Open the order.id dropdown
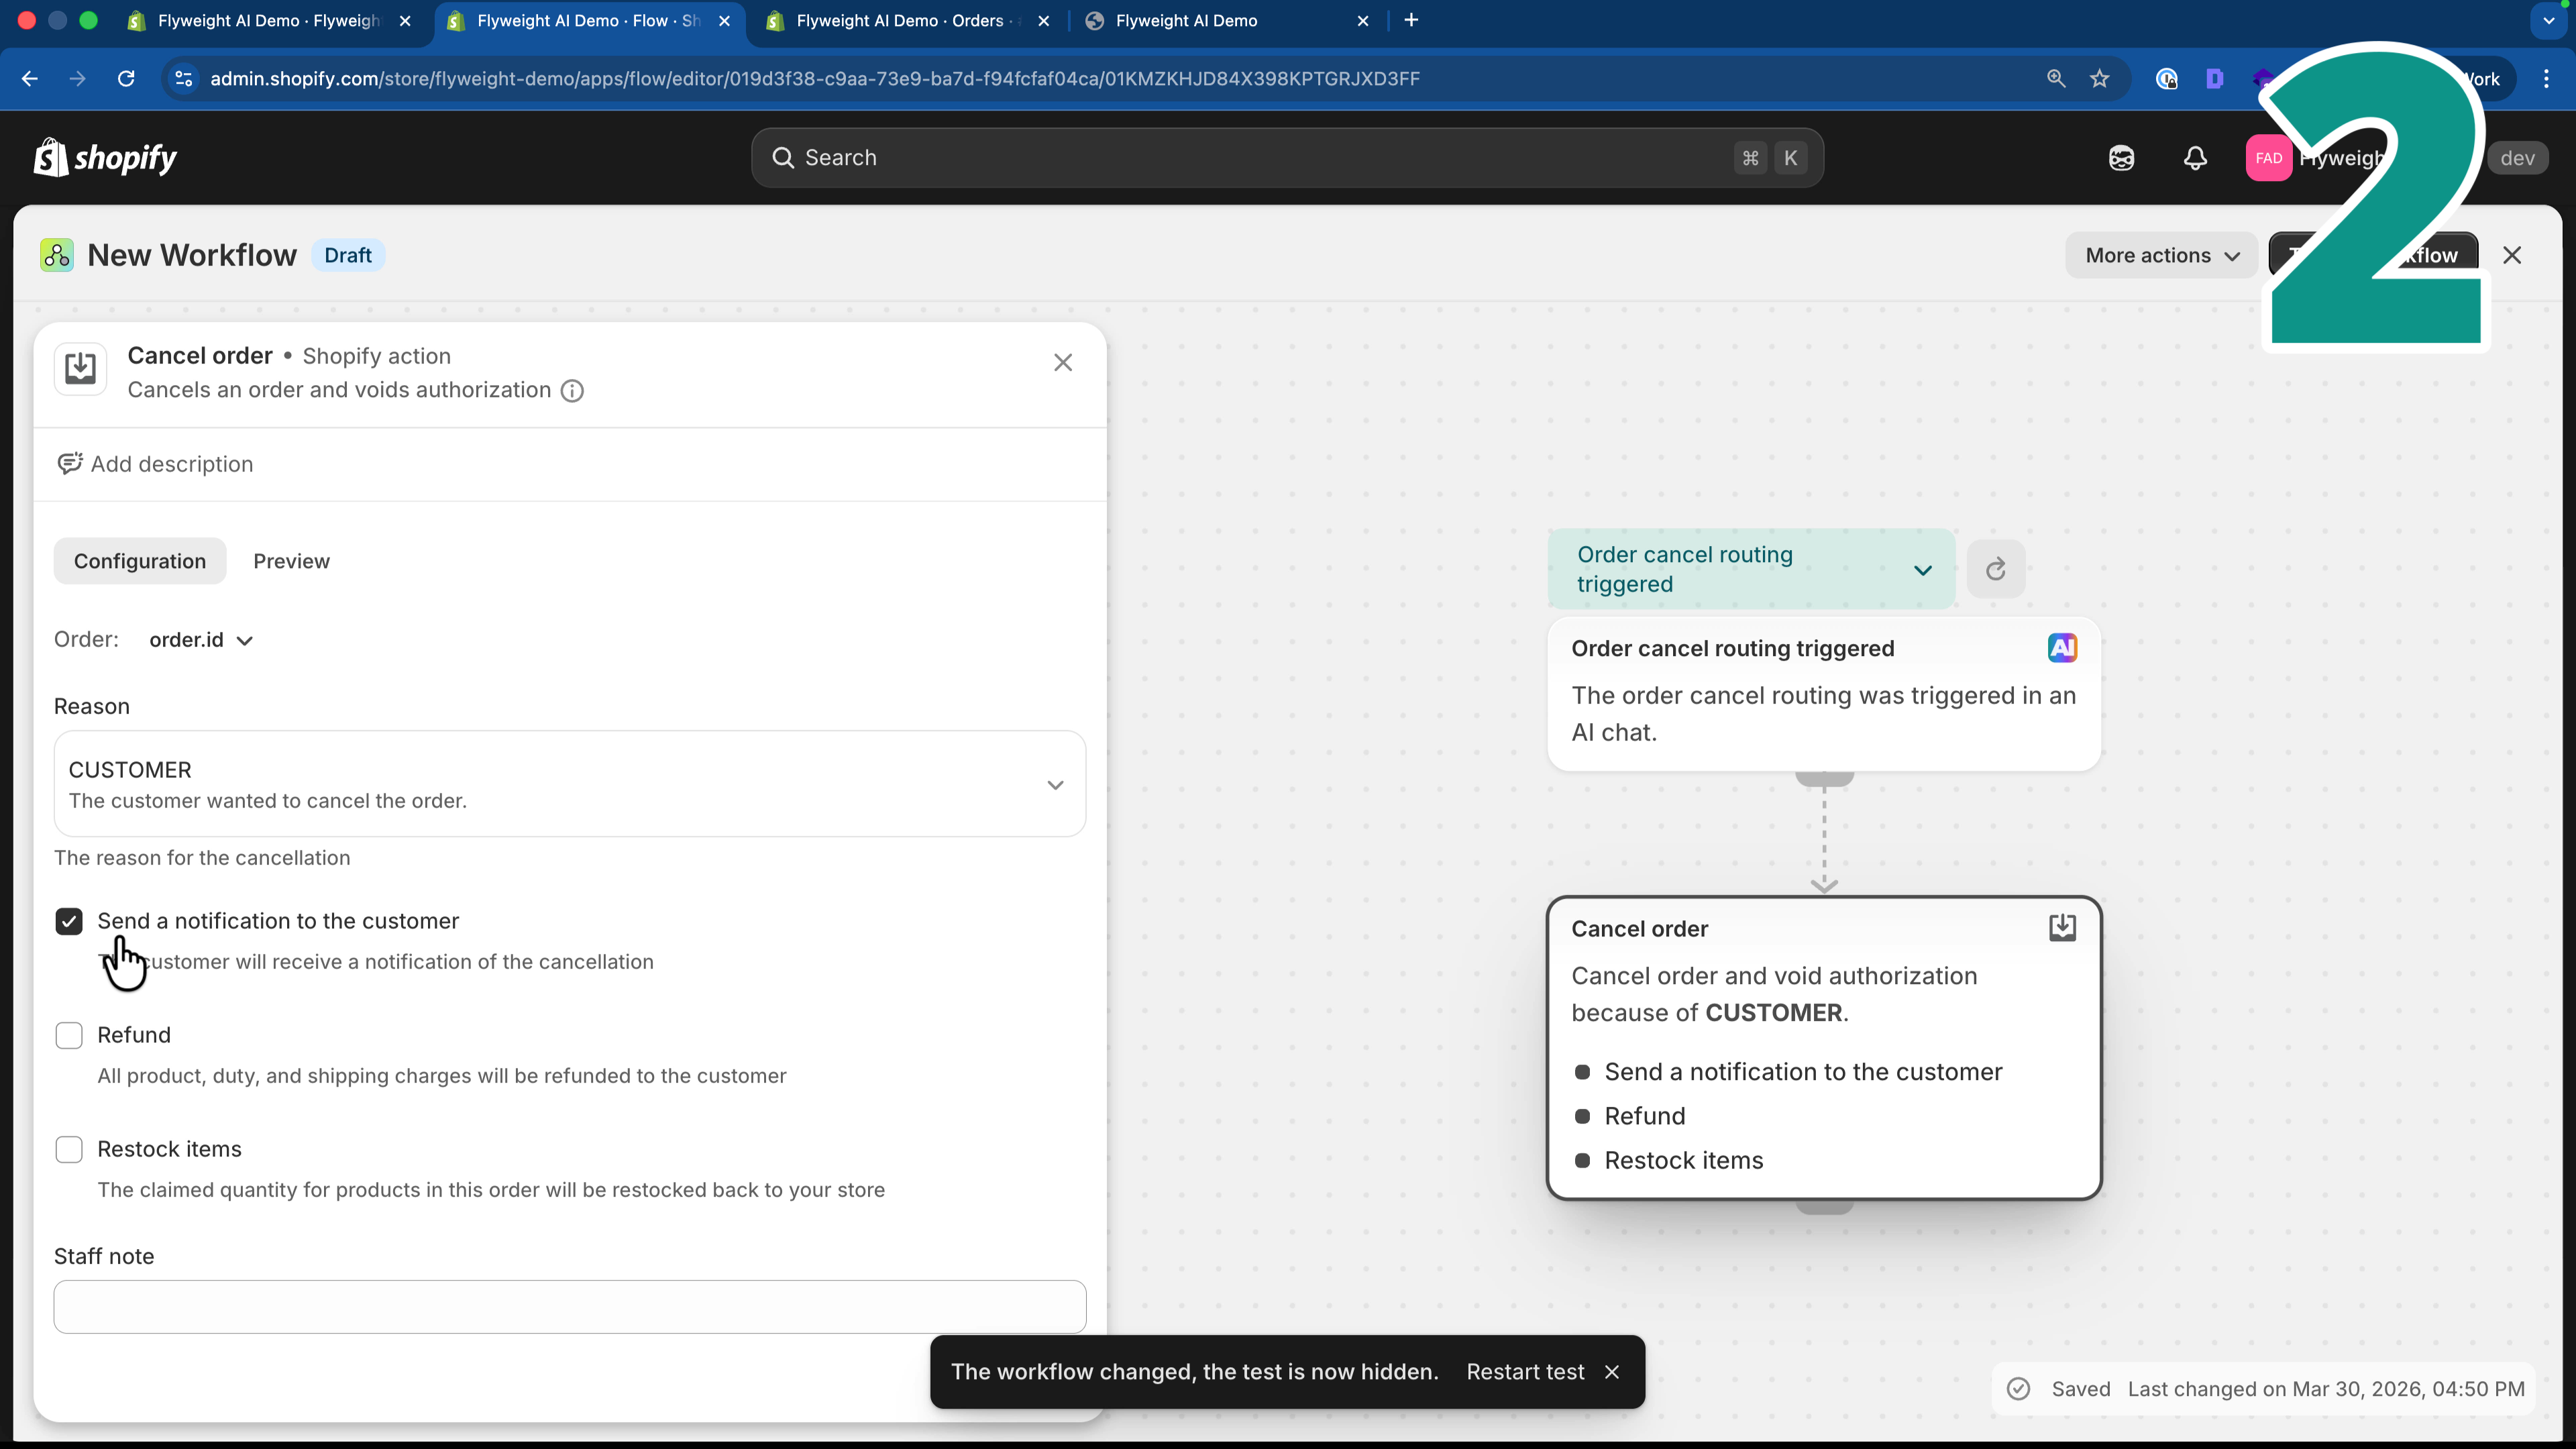 click(x=200, y=640)
